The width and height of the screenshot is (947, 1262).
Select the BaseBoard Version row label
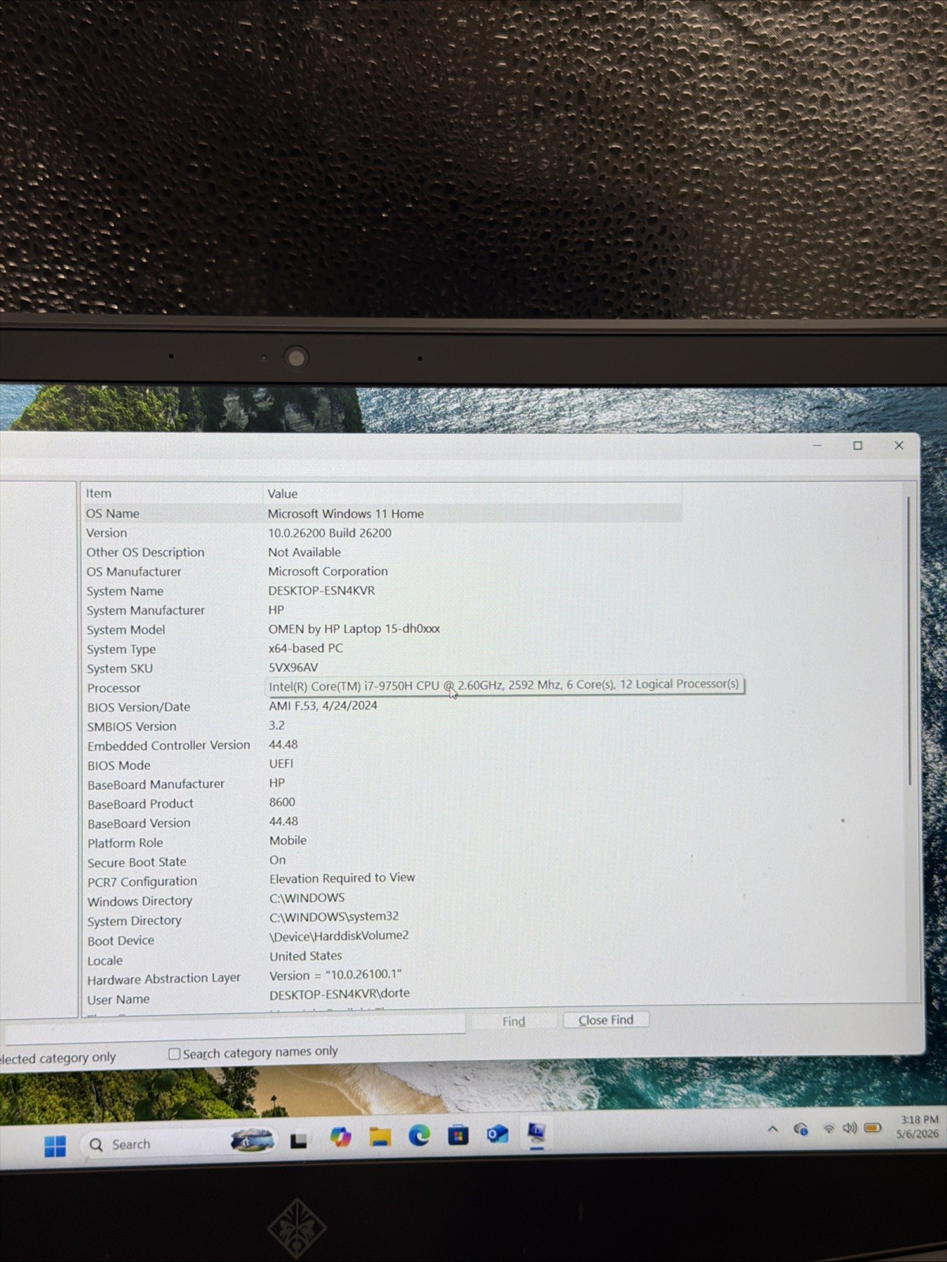[x=139, y=823]
